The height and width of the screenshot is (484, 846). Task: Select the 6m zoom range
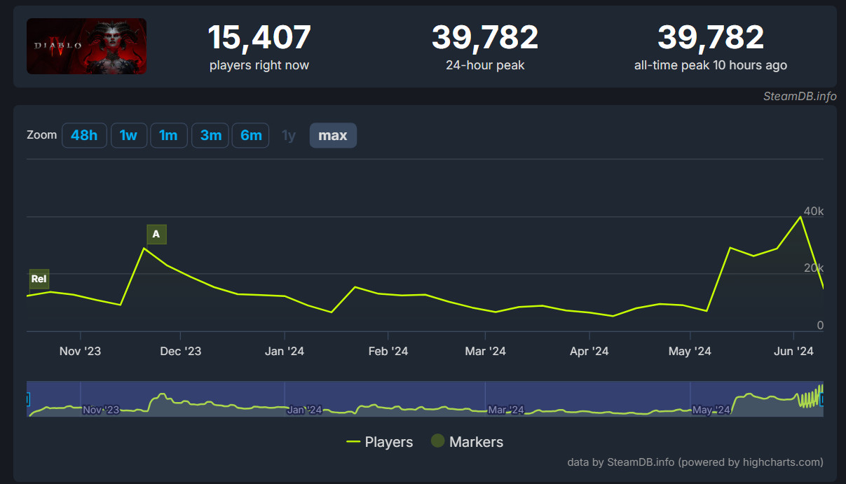(251, 135)
